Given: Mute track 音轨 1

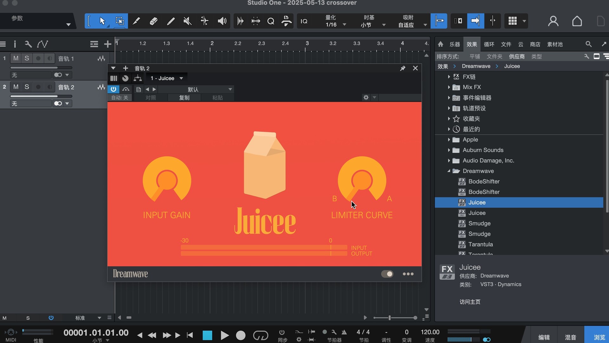Looking at the screenshot, I should click(x=16, y=58).
